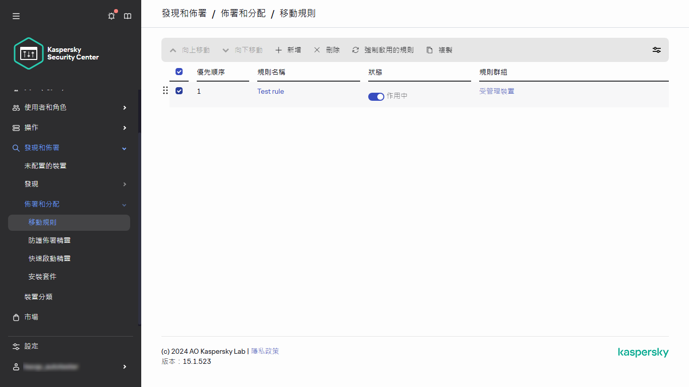
Task: Select the 市場 marketplace icon in sidebar
Action: [x=16, y=317]
